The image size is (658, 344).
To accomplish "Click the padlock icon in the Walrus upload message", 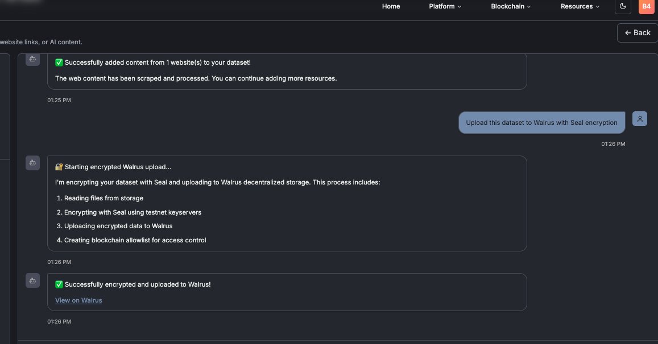I will tap(59, 166).
